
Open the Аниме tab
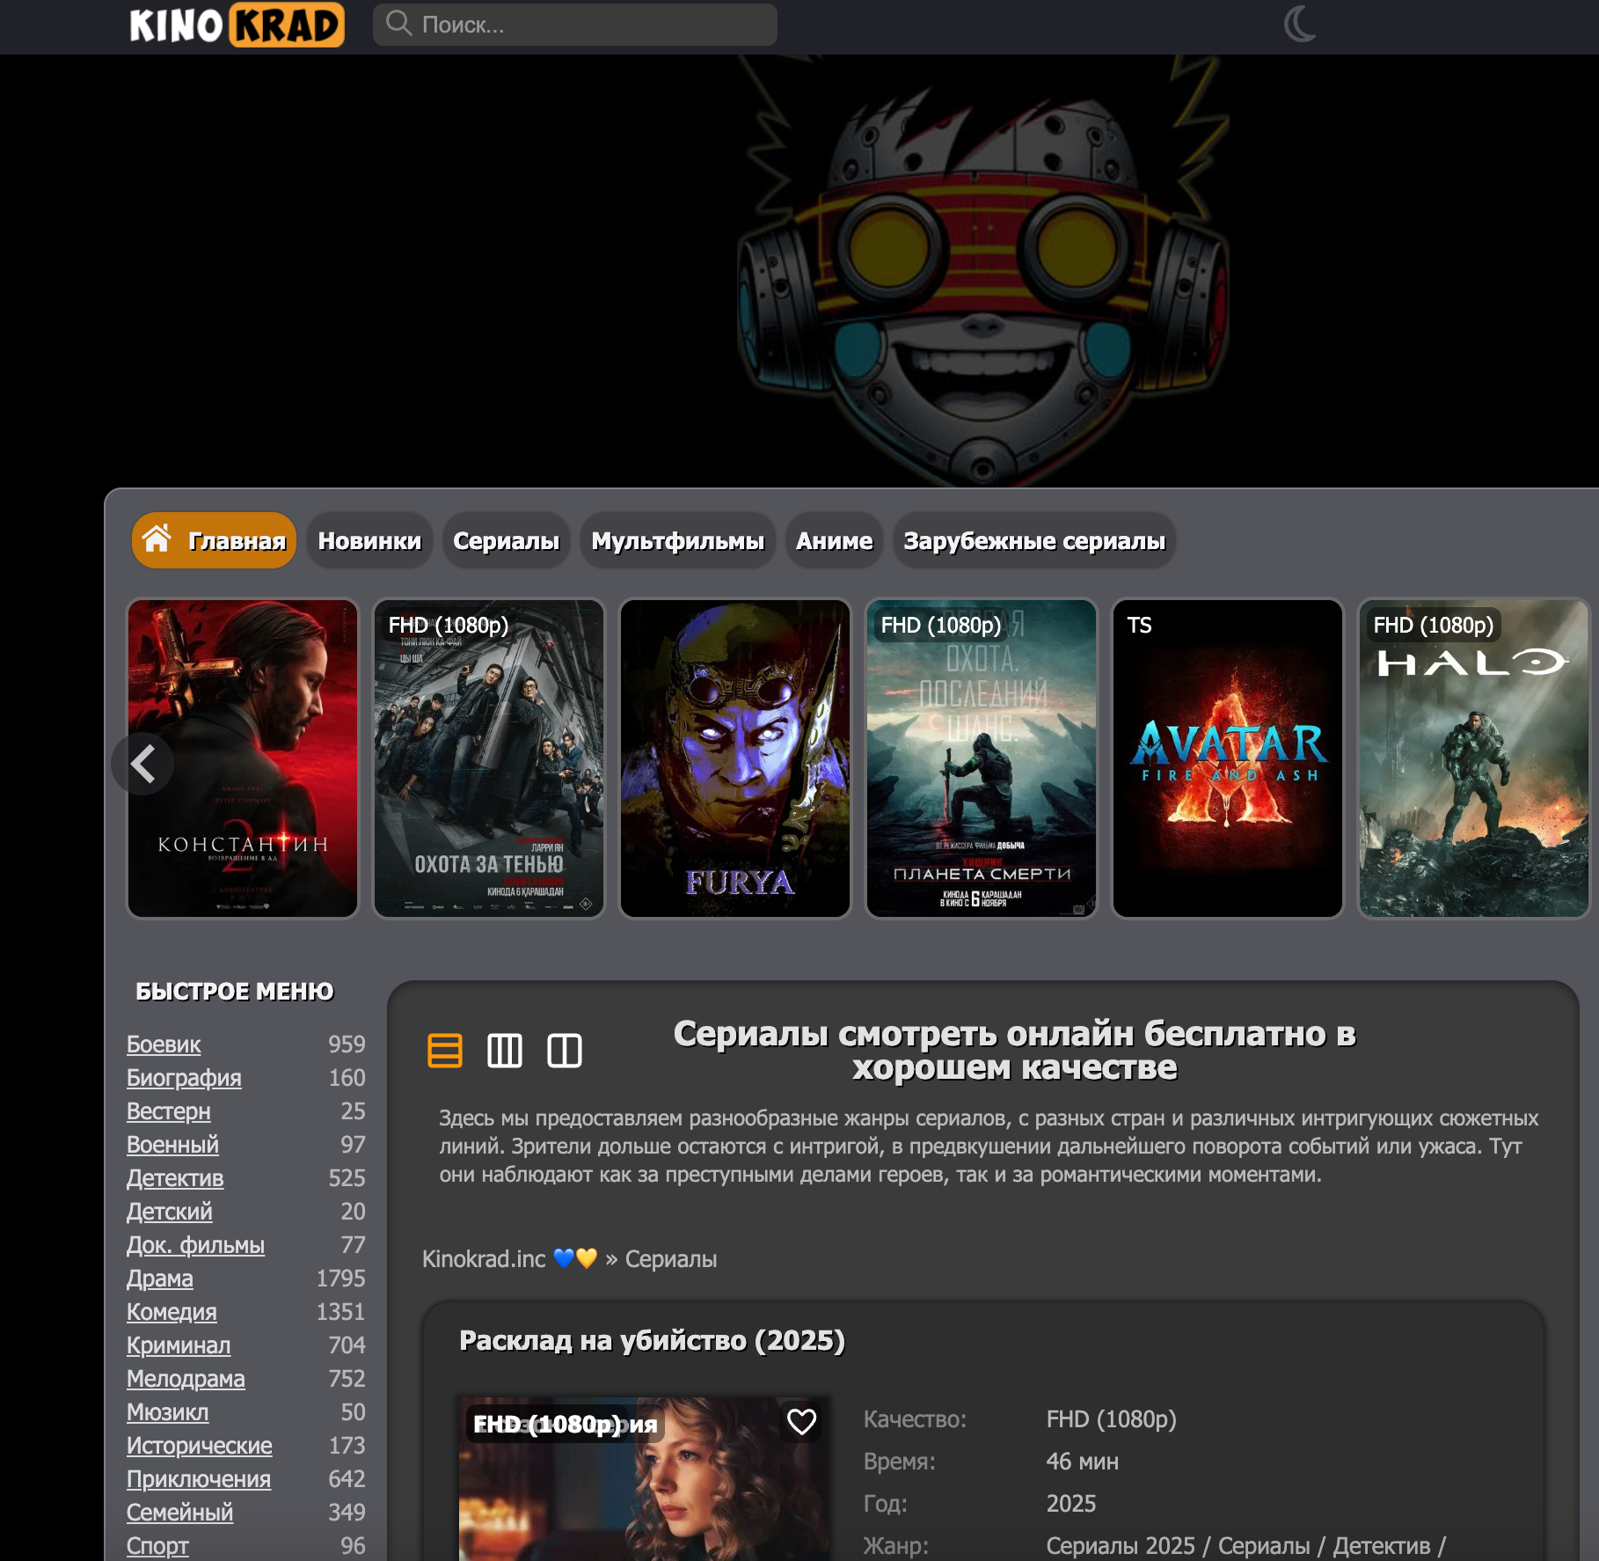pyautogui.click(x=834, y=540)
